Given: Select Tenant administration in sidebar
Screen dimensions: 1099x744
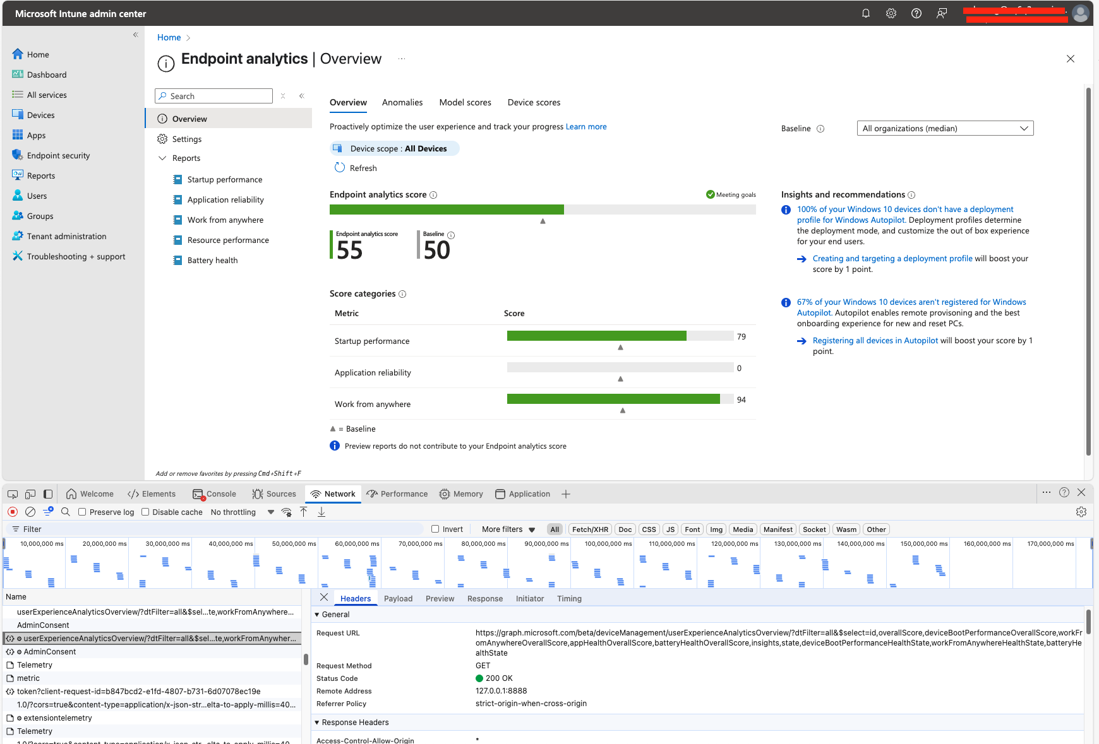Looking at the screenshot, I should tap(66, 235).
